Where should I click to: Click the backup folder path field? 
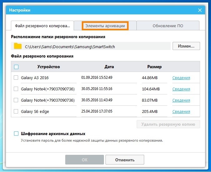(x=91, y=46)
